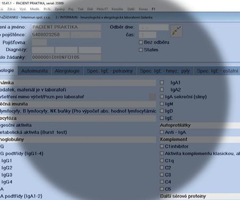
Task: Tick the IgA1 checkbox
Action: coord(162,82)
